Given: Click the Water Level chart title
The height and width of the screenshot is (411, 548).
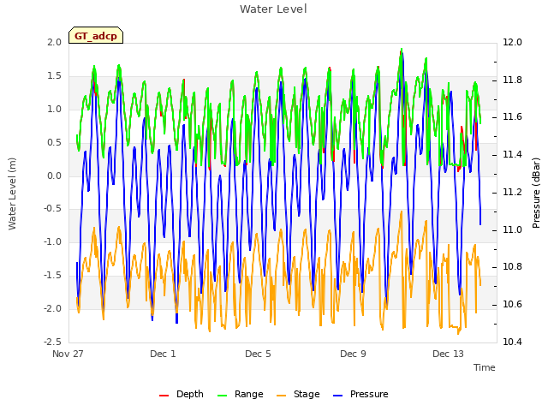Looking at the screenshot, I should [x=273, y=9].
